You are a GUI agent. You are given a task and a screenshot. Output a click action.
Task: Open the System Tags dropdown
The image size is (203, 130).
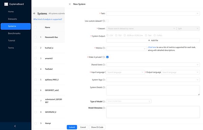click(153, 80)
